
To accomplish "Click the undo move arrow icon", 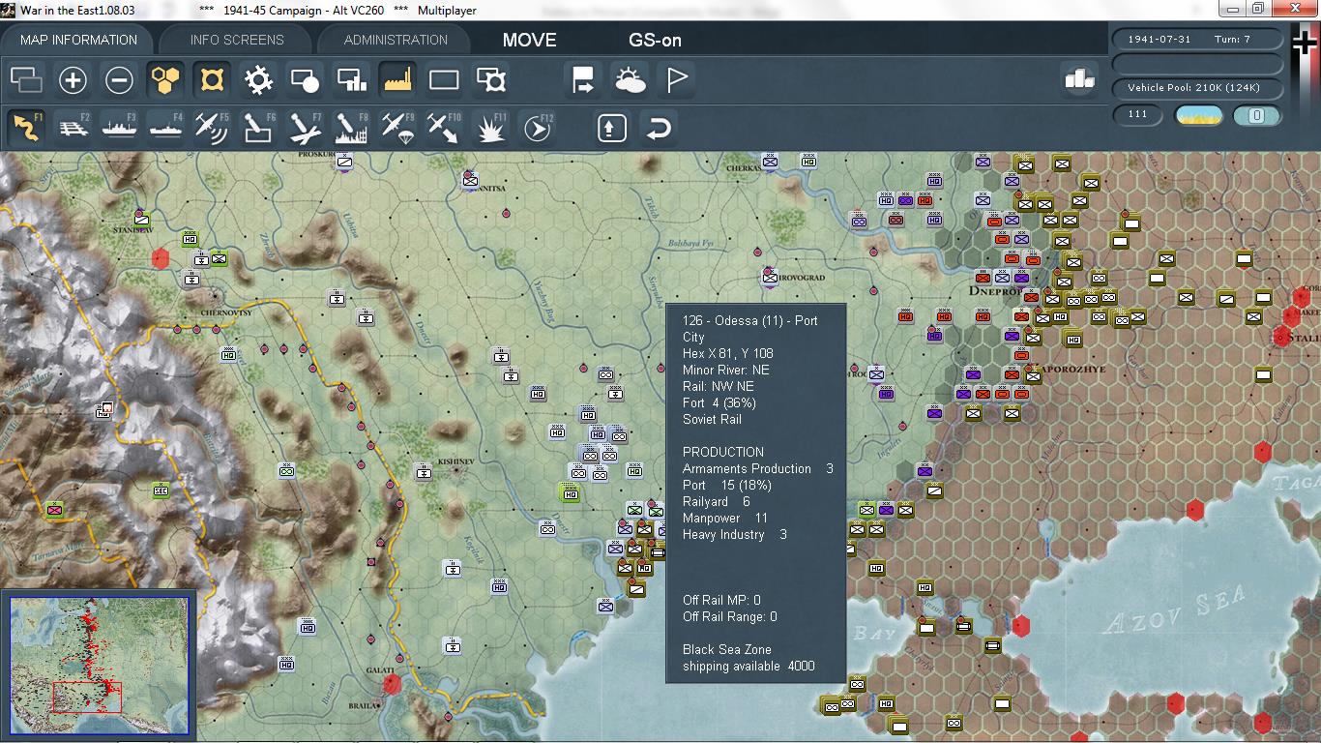I will 659,128.
